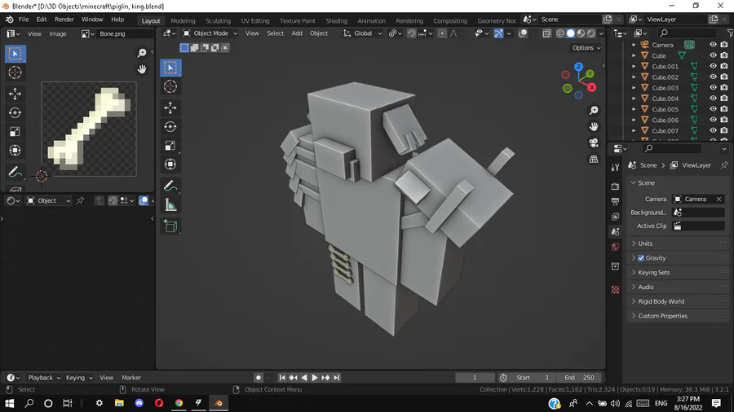This screenshot has width=734, height=412.
Task: Hide Cube.001 in viewport via eye icon
Action: [713, 66]
